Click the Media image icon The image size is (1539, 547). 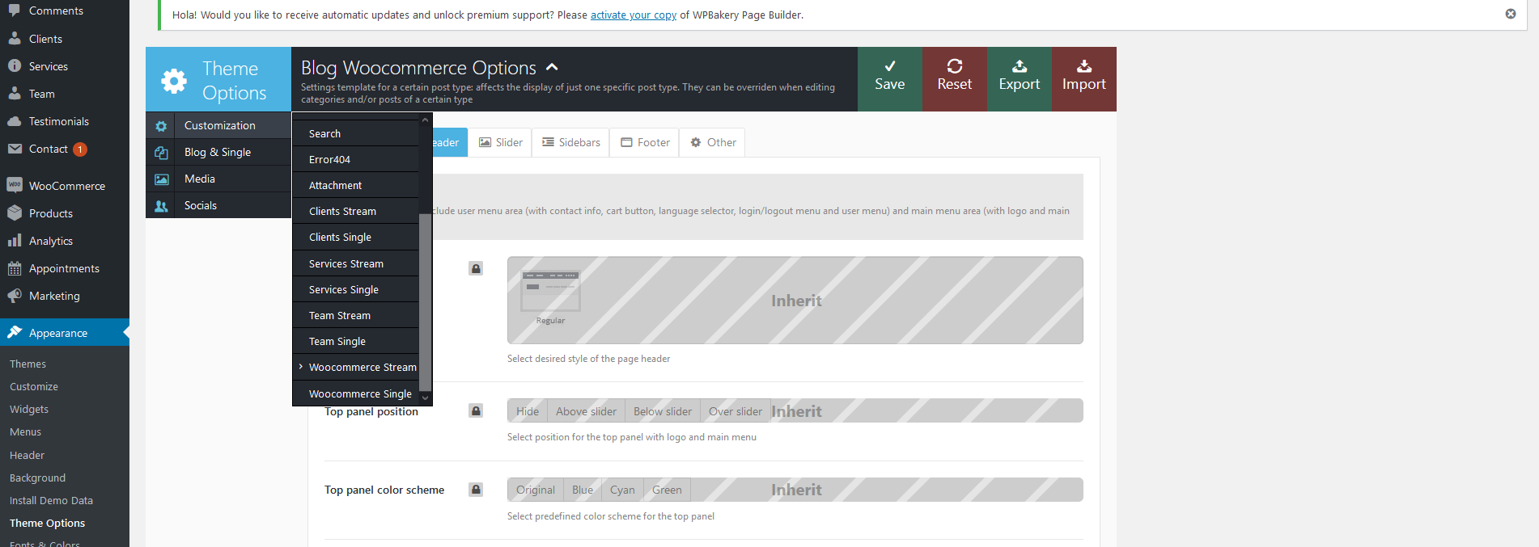161,179
